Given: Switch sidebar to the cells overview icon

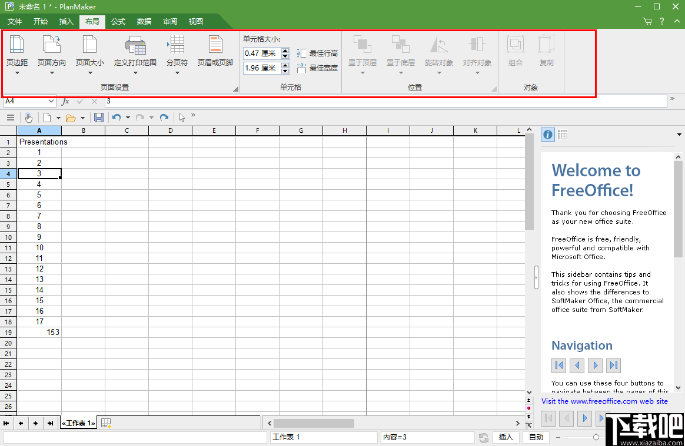Looking at the screenshot, I should (563, 134).
